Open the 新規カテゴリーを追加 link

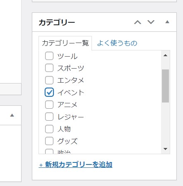tap(75, 165)
